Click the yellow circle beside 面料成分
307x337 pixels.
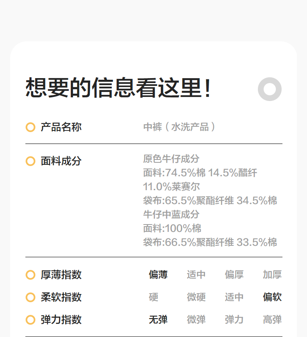tap(30, 161)
